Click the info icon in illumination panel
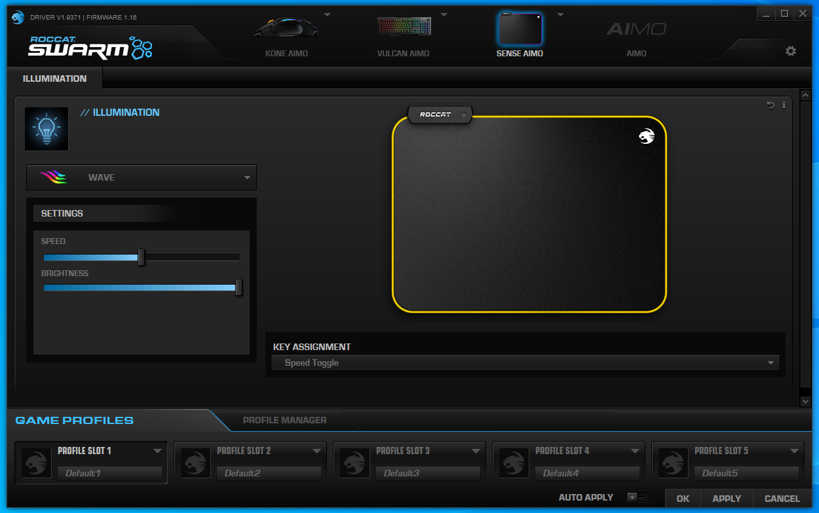The height and width of the screenshot is (513, 819). click(x=784, y=105)
